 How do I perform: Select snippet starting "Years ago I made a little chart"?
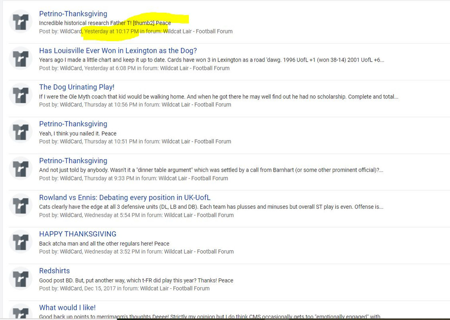pyautogui.click(x=212, y=60)
